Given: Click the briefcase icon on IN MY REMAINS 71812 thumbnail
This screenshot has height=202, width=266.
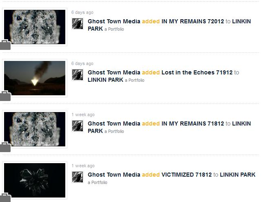Looking at the screenshot, I should [5, 147].
